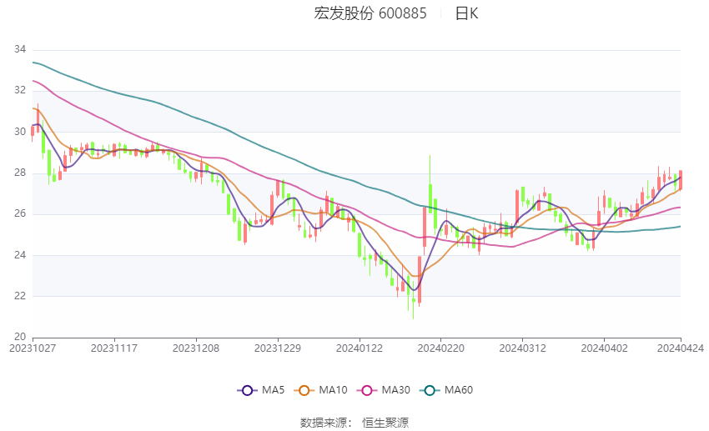Click the y-axis value 24

coord(20,255)
